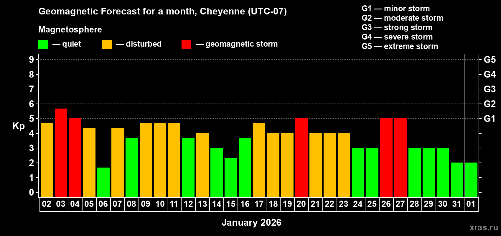
Task: Click date label 22 on the axis
Action: pyautogui.click(x=329, y=204)
